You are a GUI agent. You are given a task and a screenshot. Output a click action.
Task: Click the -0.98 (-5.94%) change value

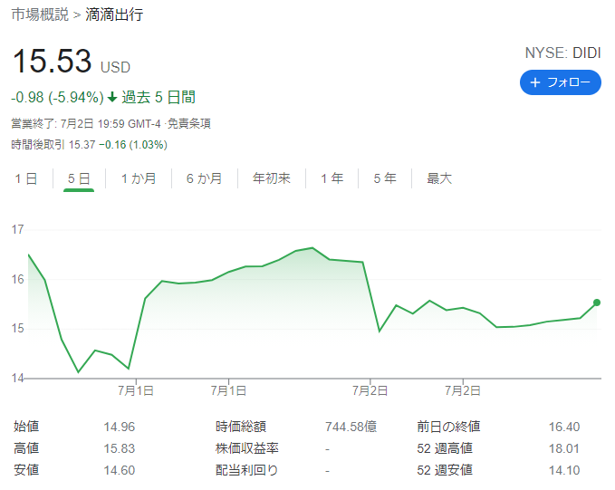(57, 97)
